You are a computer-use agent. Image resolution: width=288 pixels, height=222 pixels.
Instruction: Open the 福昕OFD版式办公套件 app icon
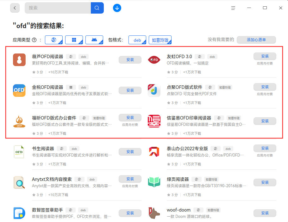pyautogui.click(x=19, y=121)
